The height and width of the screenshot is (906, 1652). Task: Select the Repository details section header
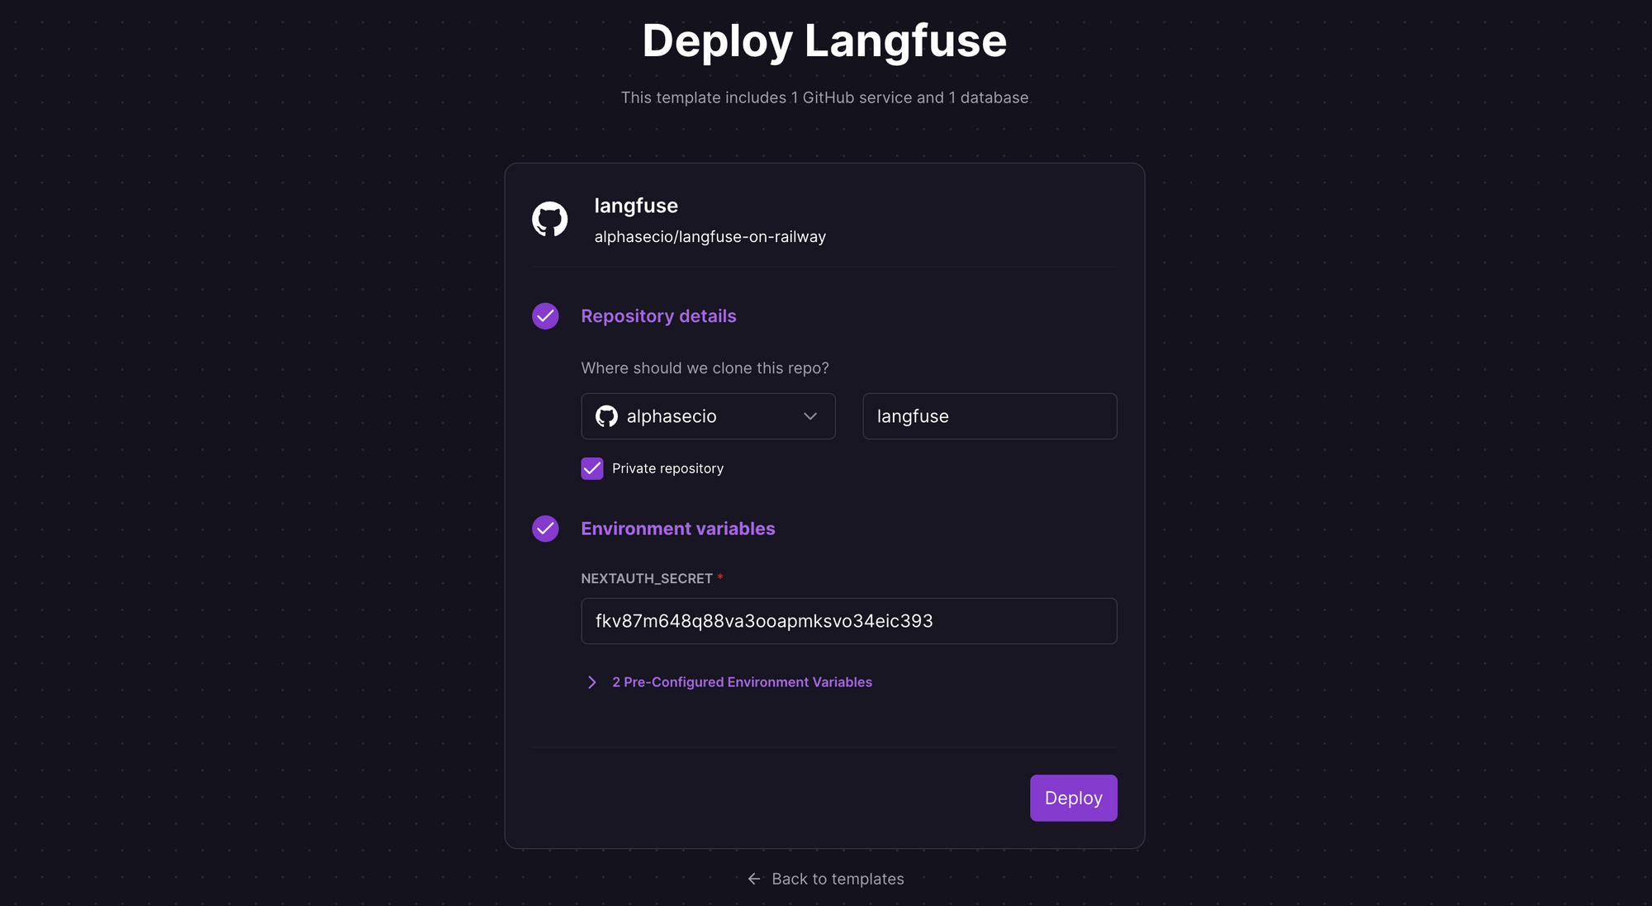coord(658,315)
